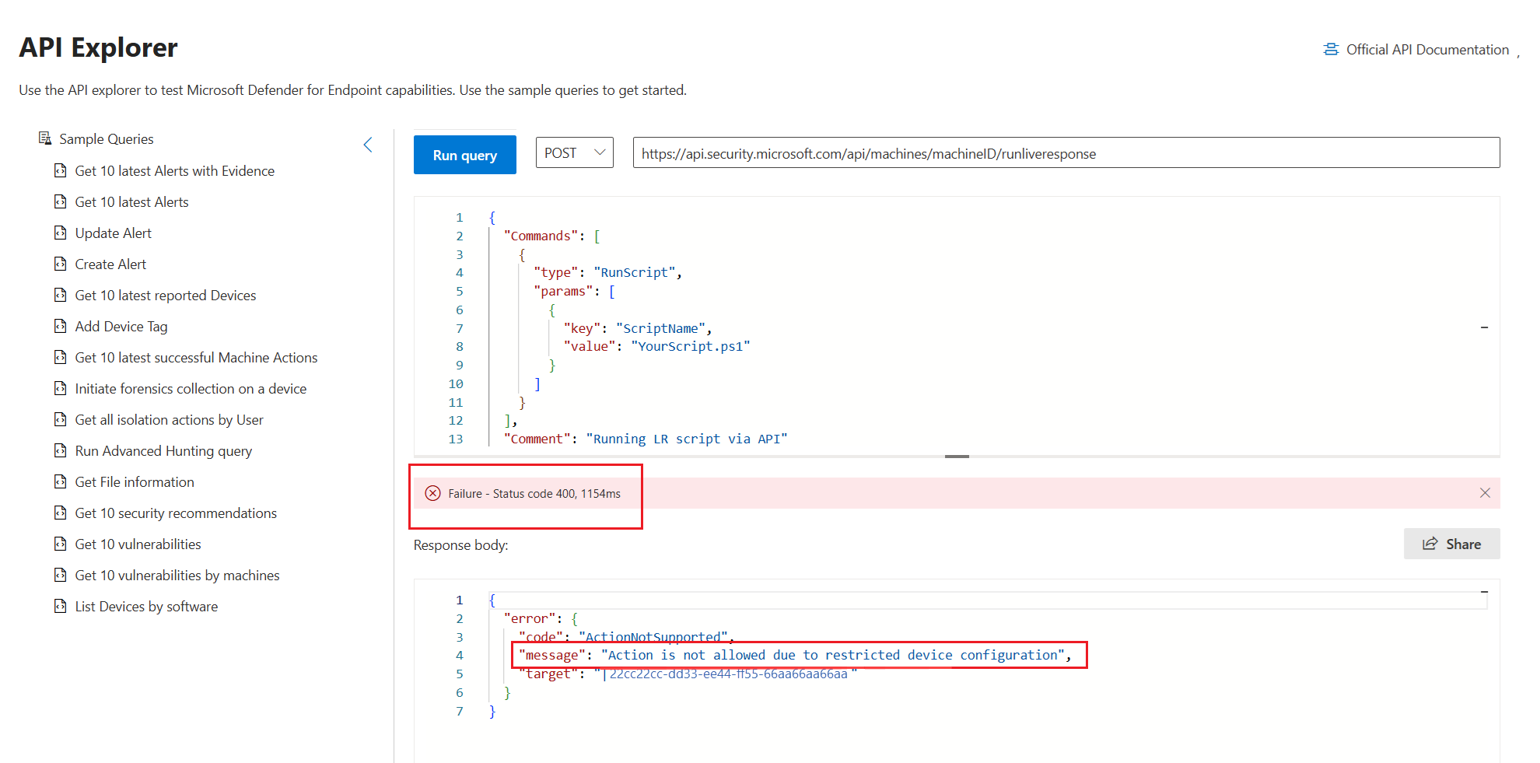Click the Comment line in request editor

646,439
